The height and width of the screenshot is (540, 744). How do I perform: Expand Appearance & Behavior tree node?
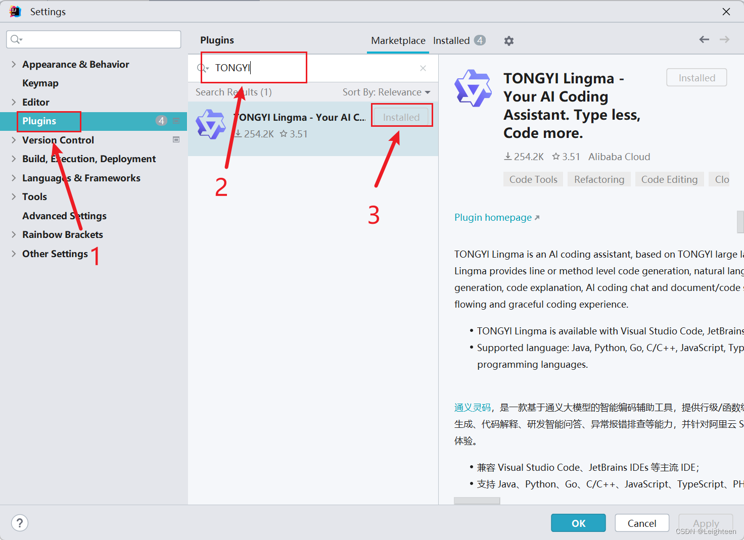(14, 64)
